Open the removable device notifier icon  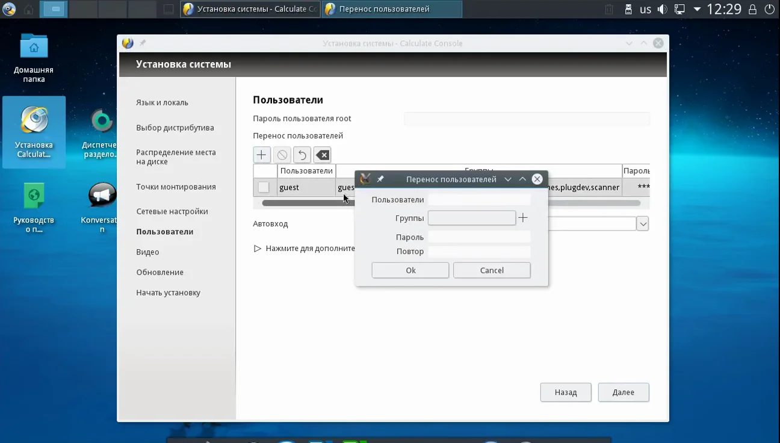point(628,10)
